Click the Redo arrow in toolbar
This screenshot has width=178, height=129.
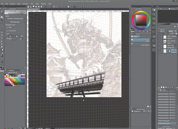click(48, 7)
